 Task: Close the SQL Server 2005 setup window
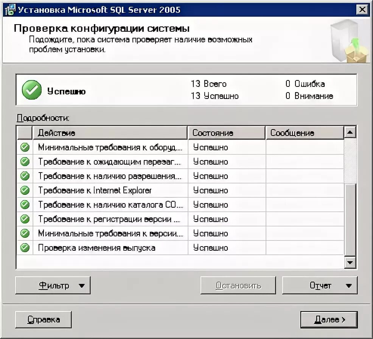(362, 10)
